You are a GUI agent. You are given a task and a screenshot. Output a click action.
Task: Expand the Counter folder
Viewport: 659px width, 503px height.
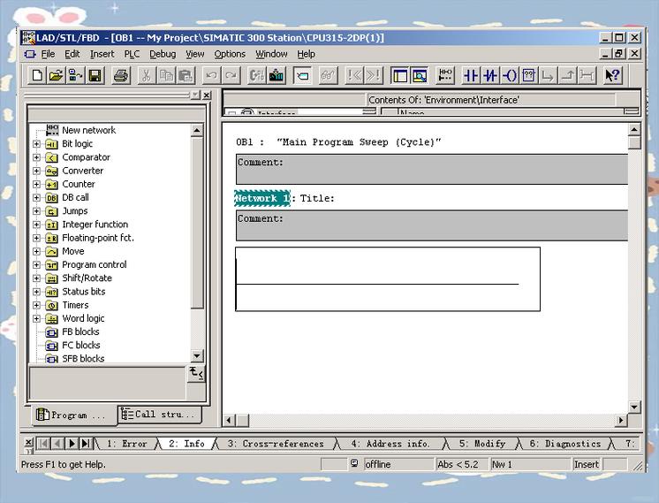point(36,184)
